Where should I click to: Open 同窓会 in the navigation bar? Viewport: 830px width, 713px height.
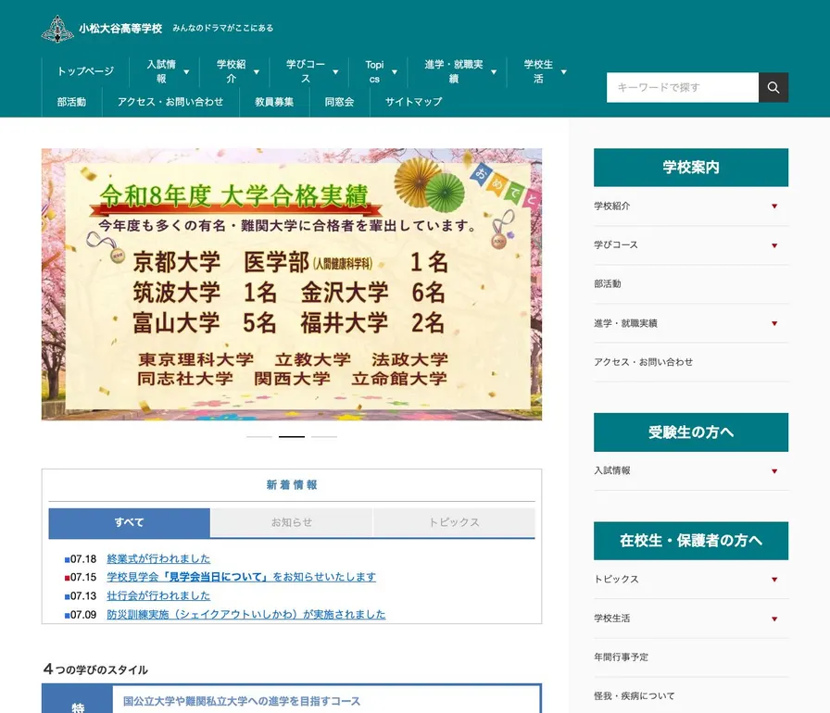tap(339, 102)
